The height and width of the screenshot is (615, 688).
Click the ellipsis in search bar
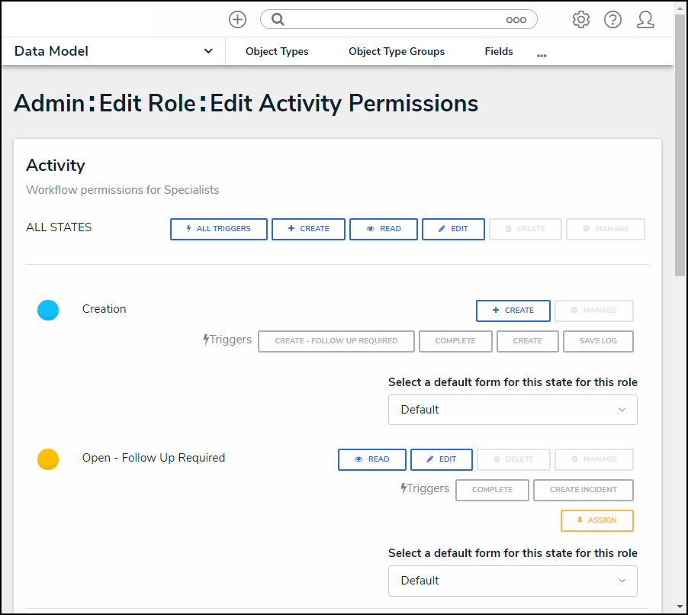[x=516, y=20]
